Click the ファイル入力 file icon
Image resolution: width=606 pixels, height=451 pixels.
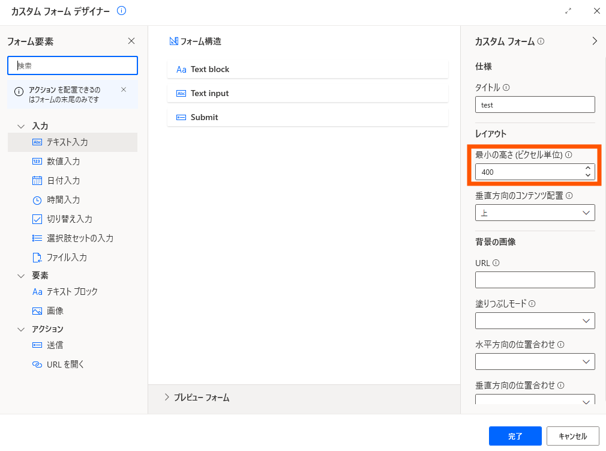(37, 258)
